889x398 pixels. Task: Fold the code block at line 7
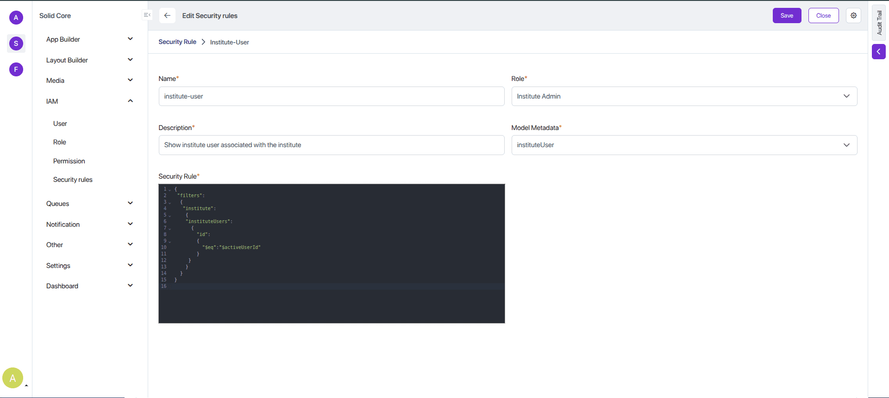click(170, 228)
